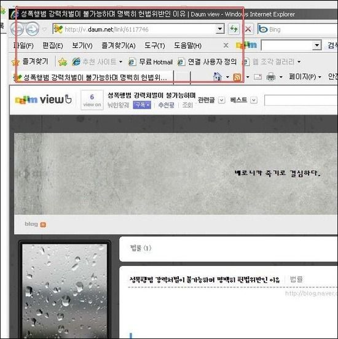Open the 보기(V) menu

82,45
